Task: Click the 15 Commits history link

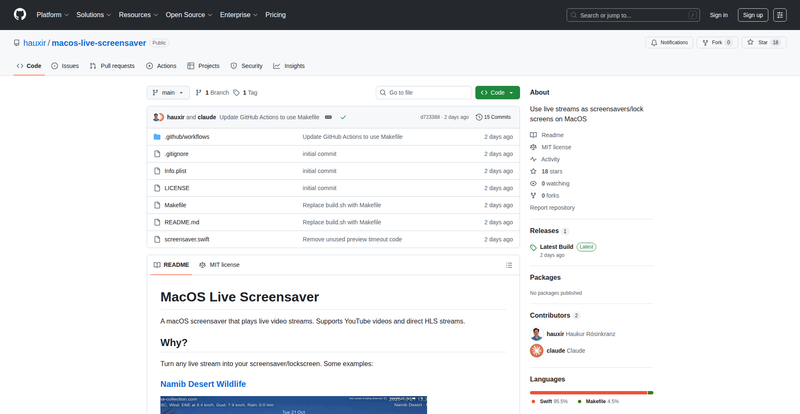Action: 493,117
